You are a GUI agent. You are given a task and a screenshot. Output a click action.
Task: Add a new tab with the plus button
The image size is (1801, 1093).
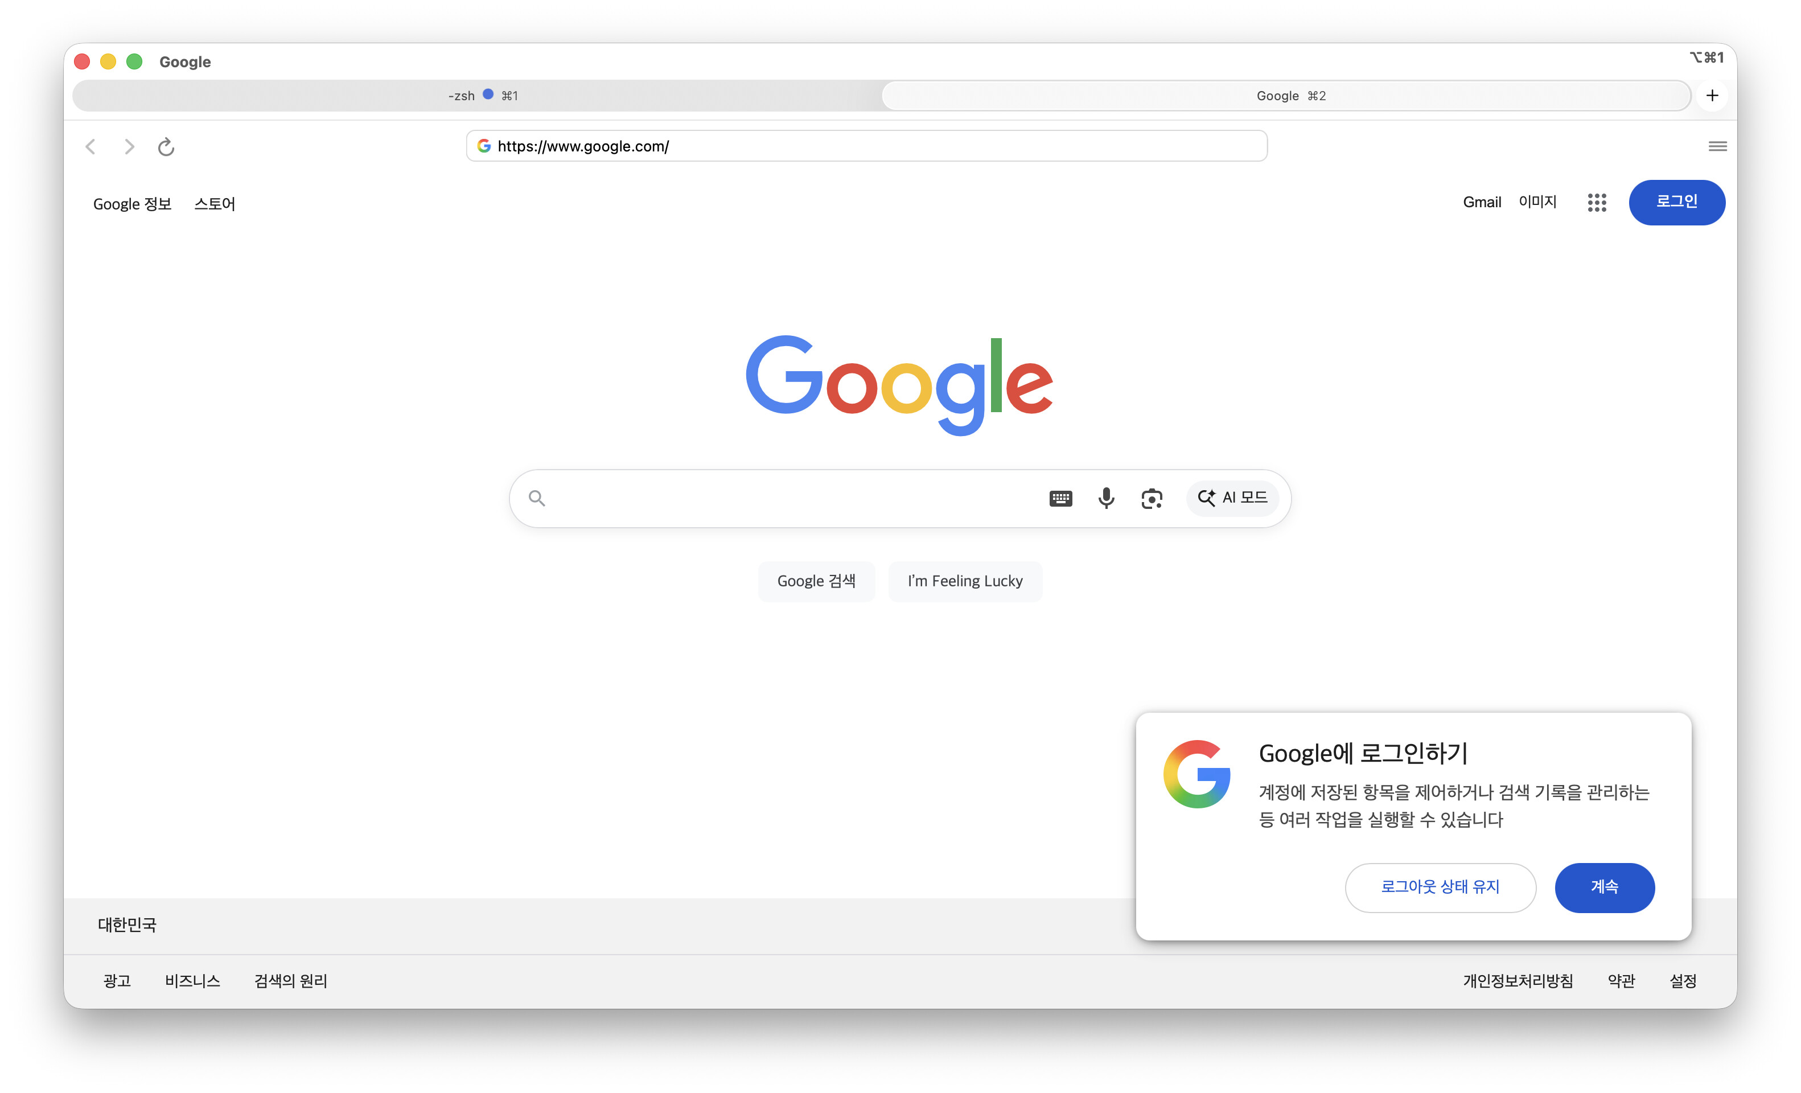click(x=1712, y=96)
